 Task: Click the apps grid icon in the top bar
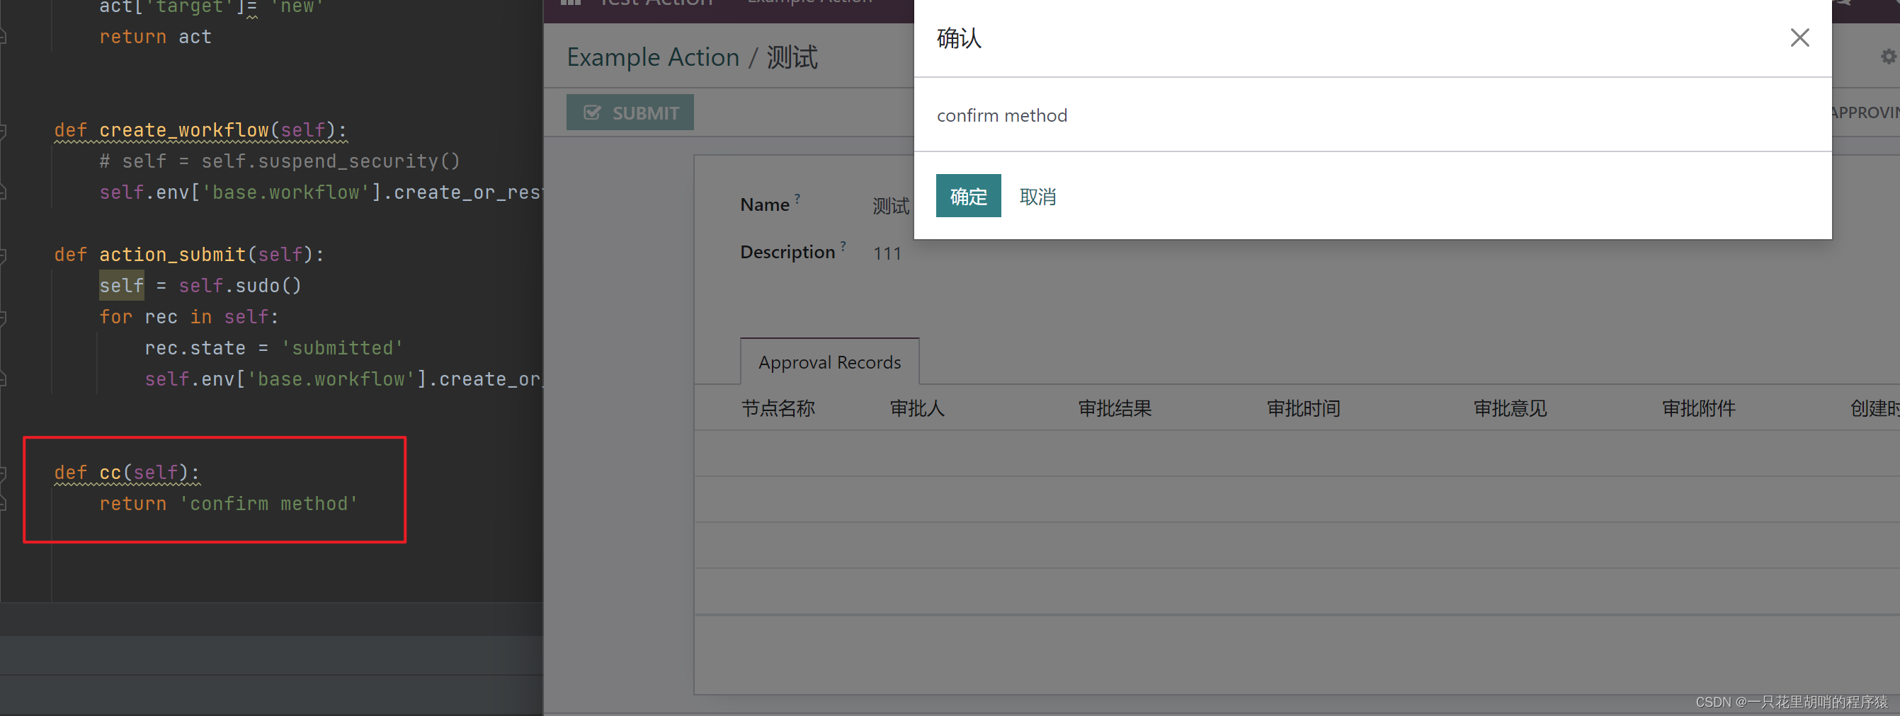tap(570, 3)
